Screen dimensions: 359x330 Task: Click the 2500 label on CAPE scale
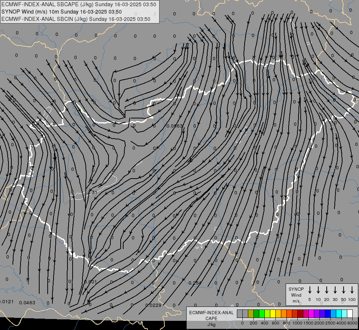(330, 323)
